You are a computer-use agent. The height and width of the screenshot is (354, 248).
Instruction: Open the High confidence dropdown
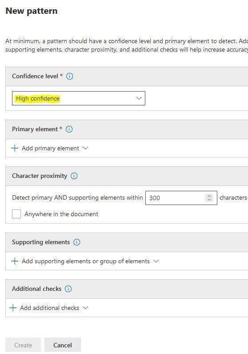click(x=79, y=98)
